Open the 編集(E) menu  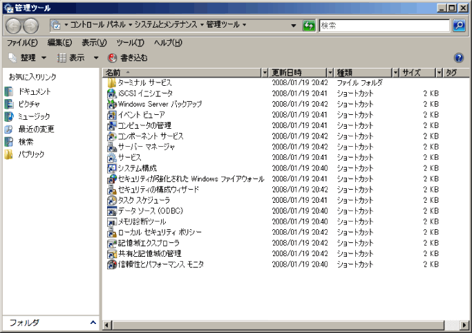tap(59, 42)
